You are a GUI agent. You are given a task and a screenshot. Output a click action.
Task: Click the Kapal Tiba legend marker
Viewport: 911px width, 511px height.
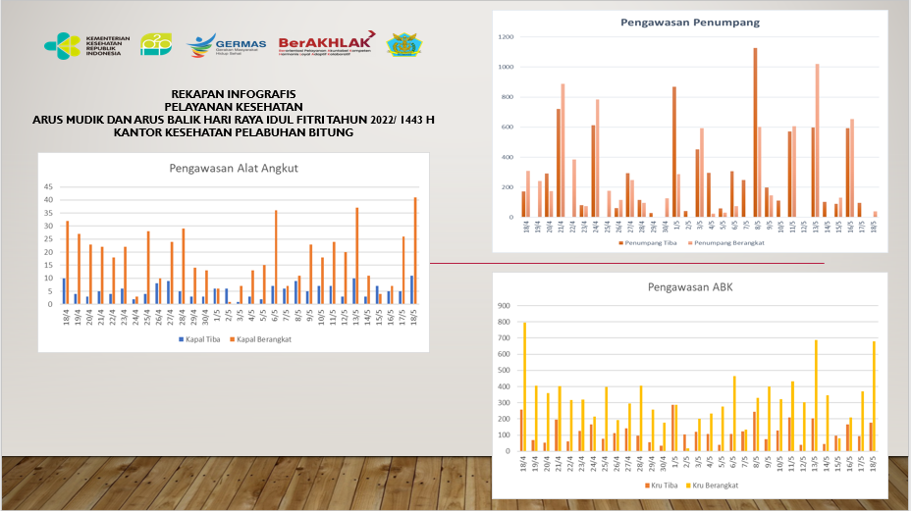tap(182, 339)
